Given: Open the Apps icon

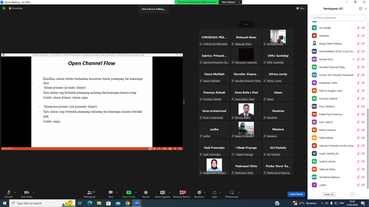Looking at the screenshot, I should (214, 193).
